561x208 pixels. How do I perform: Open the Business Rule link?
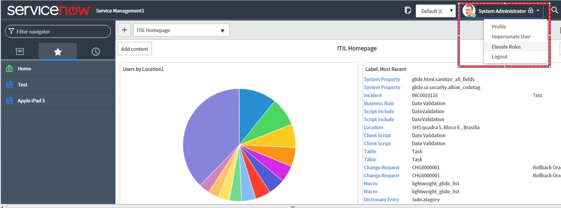[379, 103]
